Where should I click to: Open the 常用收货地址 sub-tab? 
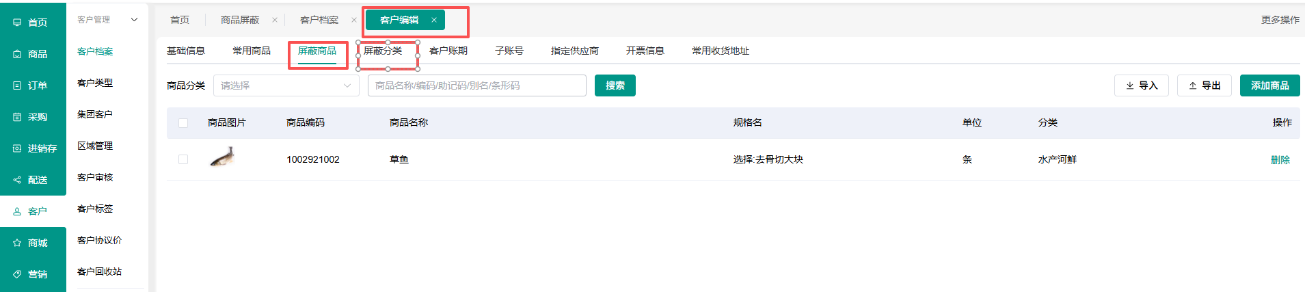click(x=721, y=51)
